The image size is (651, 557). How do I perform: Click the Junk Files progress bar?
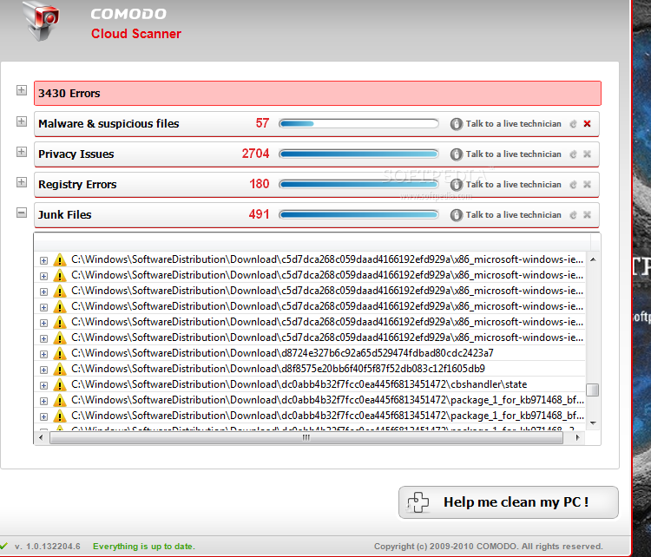(x=358, y=214)
